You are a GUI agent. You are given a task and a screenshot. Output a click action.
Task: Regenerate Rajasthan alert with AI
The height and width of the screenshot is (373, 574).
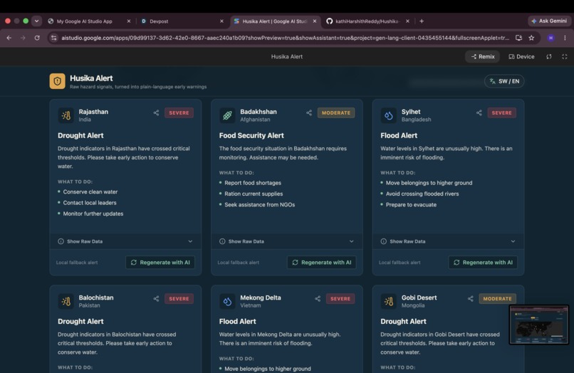pyautogui.click(x=160, y=263)
